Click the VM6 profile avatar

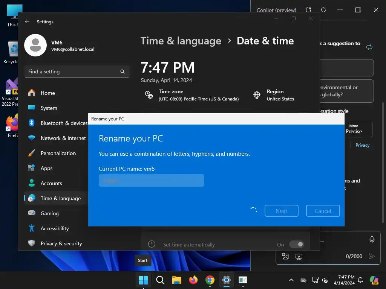[x=35, y=45]
